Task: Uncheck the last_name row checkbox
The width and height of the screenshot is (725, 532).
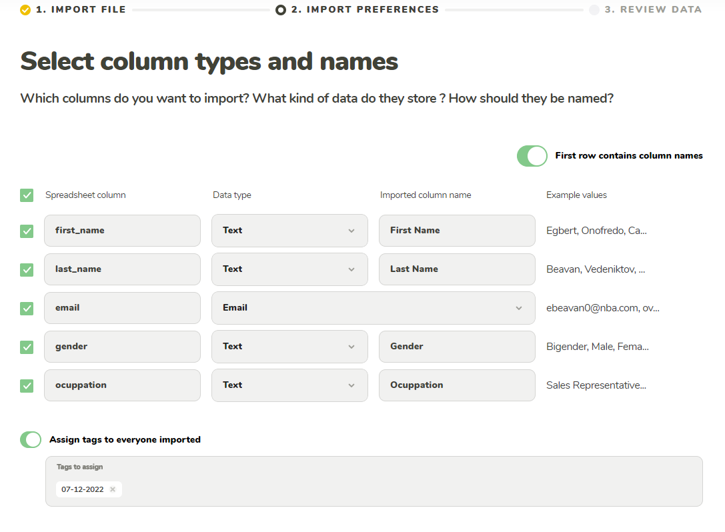Action: [x=27, y=269]
